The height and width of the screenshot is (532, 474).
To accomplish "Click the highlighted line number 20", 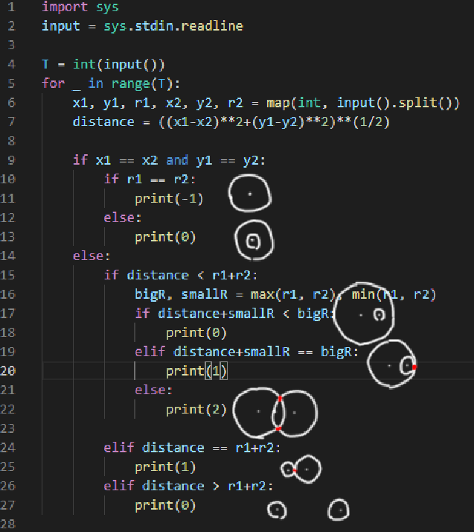I will click(7, 371).
